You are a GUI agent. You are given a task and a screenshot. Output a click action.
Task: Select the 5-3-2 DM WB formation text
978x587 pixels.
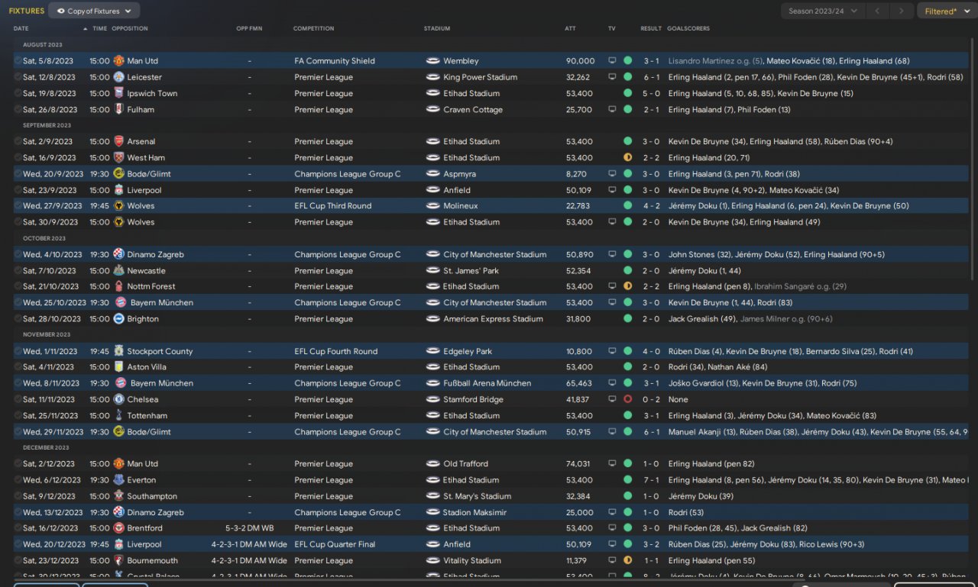(249, 528)
